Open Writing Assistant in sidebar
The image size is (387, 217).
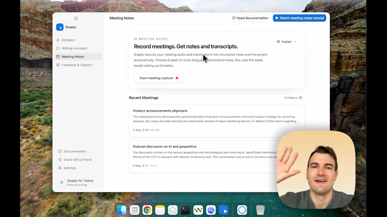[78, 48]
